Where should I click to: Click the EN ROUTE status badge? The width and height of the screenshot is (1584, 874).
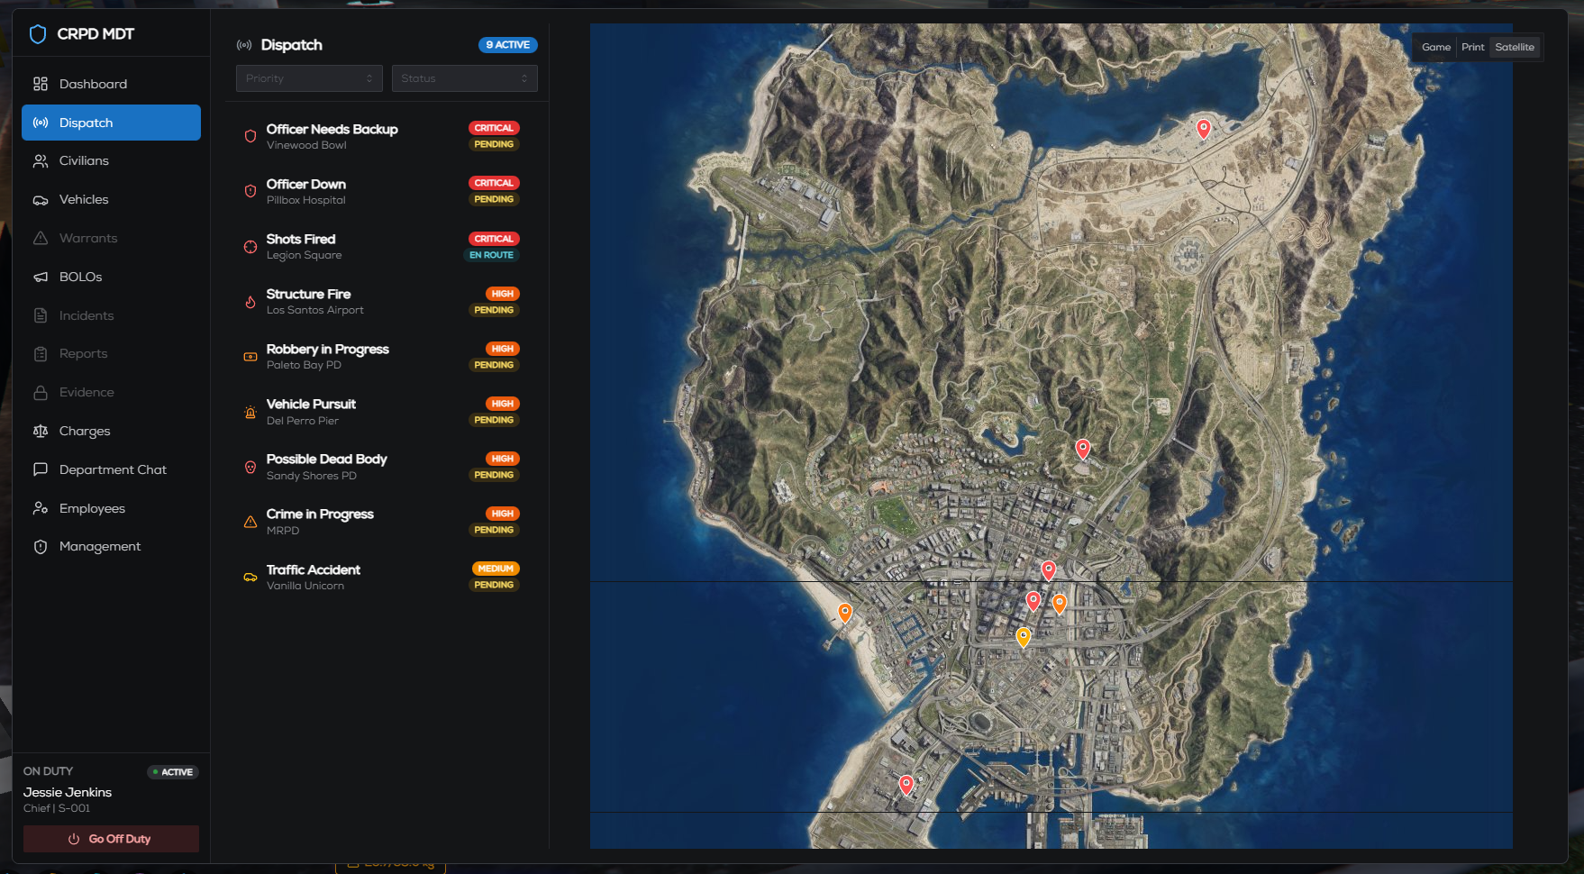[x=491, y=255]
